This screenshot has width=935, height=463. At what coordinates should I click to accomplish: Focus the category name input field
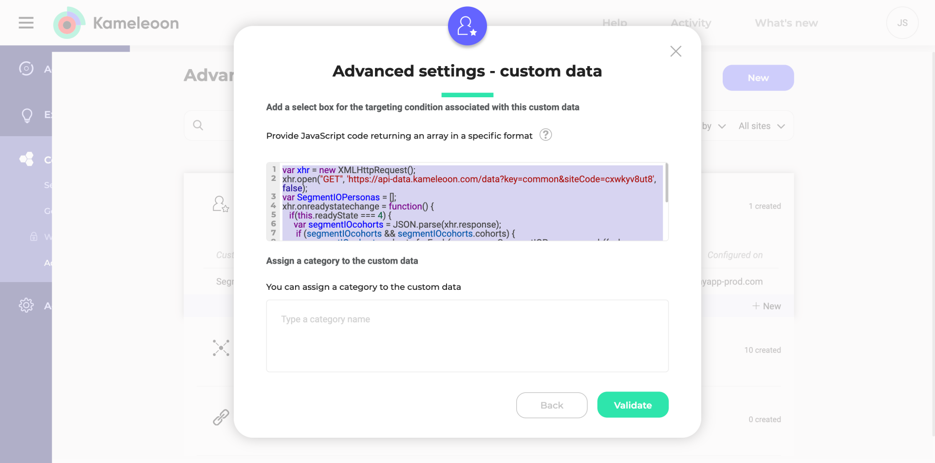click(x=467, y=336)
